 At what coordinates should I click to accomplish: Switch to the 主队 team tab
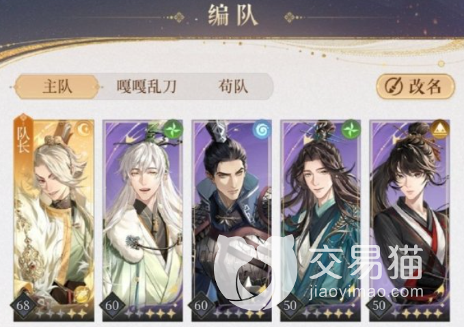(57, 87)
